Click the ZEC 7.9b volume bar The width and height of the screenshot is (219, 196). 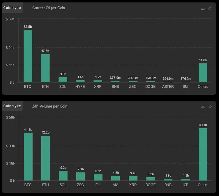pos(81,176)
